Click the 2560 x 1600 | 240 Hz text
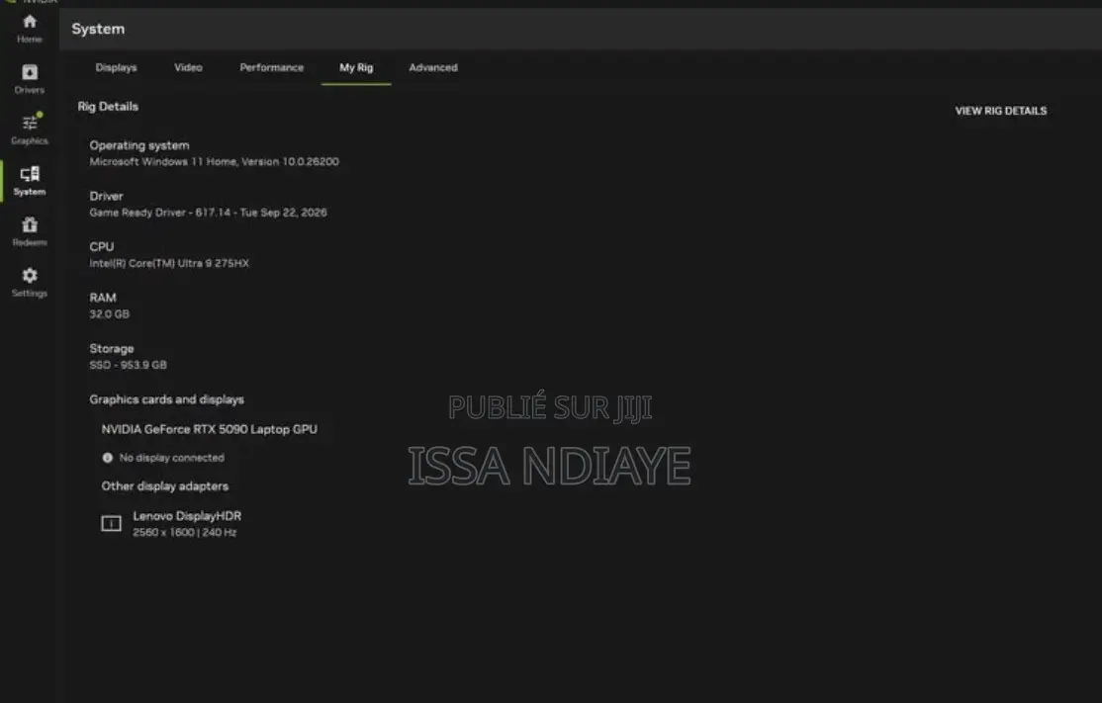This screenshot has width=1102, height=703. point(185,532)
